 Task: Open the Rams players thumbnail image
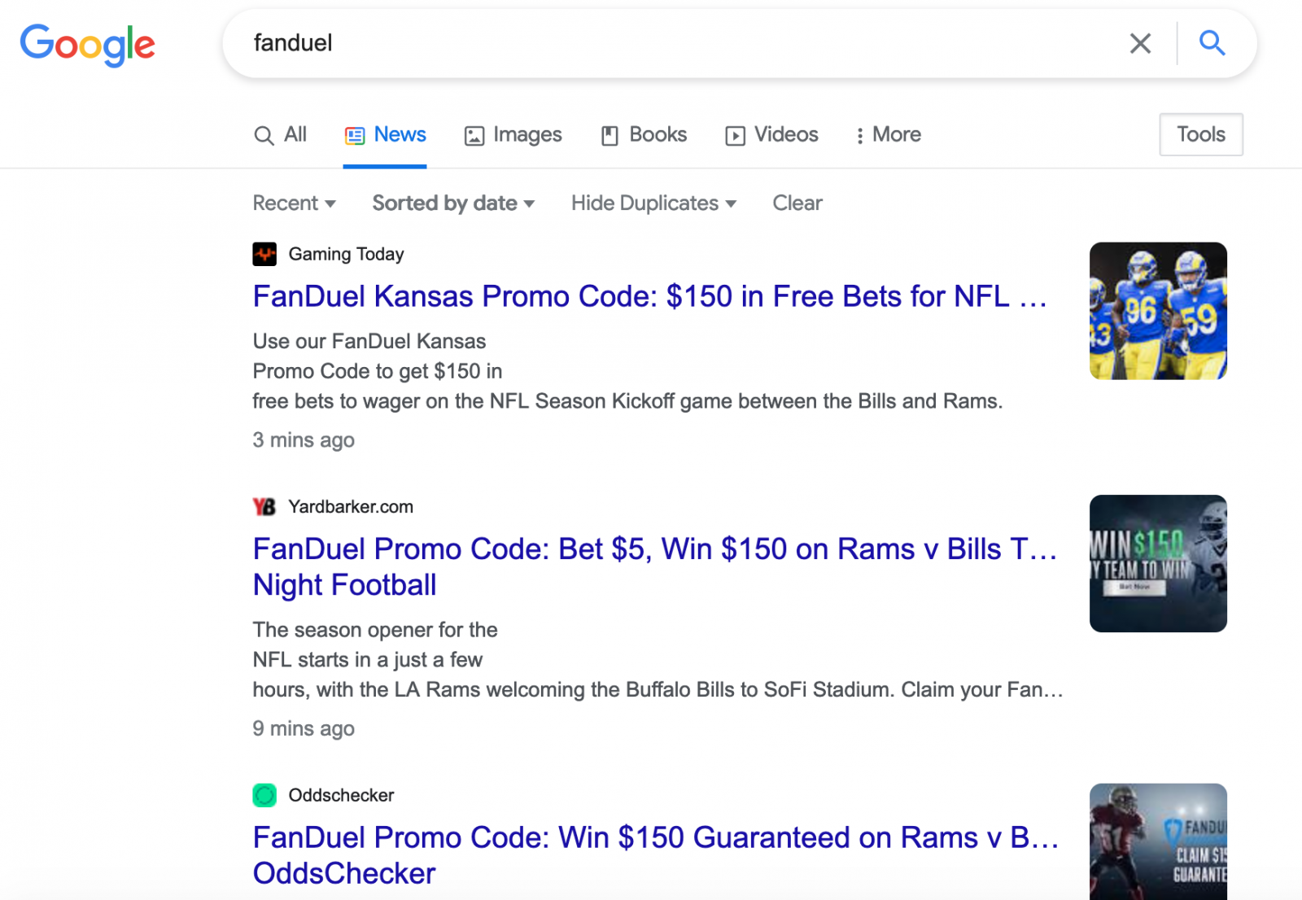(x=1158, y=311)
